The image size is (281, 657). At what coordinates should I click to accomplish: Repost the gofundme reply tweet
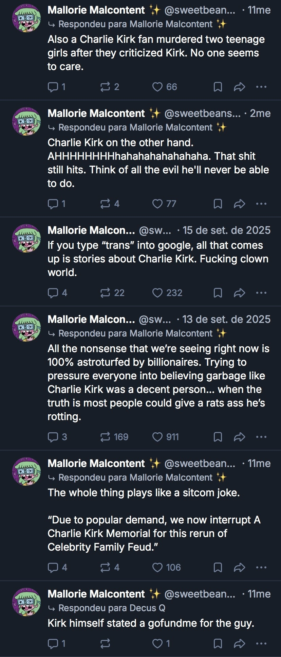105,643
